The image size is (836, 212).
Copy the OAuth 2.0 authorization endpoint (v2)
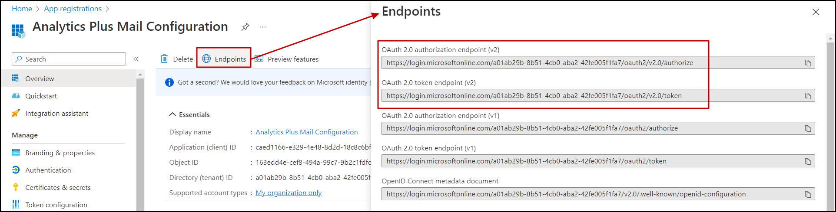click(x=808, y=63)
